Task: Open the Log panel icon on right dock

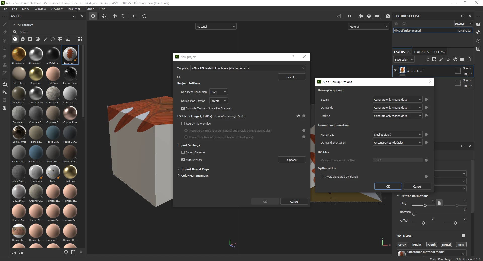Action: coord(478,49)
